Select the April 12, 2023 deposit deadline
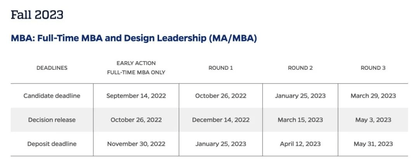419x164 pixels. [x=300, y=144]
